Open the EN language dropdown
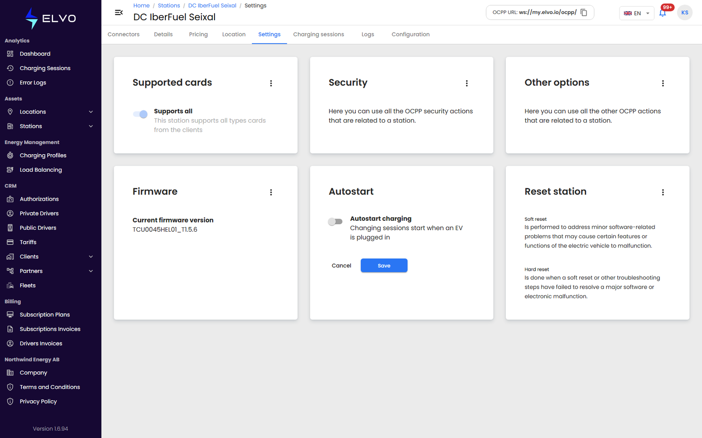The image size is (702, 438). tap(637, 13)
